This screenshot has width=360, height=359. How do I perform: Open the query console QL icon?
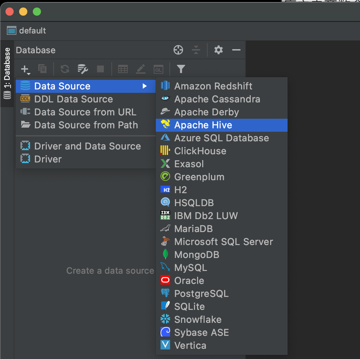coord(158,69)
